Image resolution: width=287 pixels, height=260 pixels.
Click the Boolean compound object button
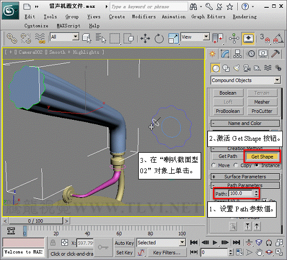(228, 93)
